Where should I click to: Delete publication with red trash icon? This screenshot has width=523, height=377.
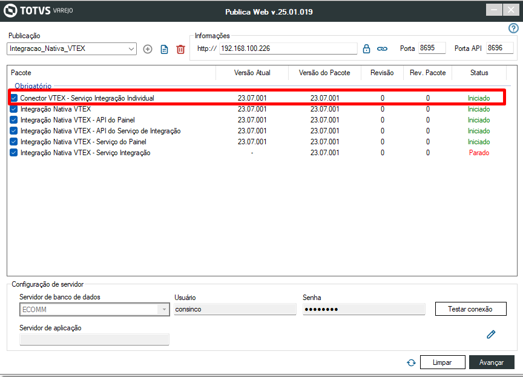(180, 50)
